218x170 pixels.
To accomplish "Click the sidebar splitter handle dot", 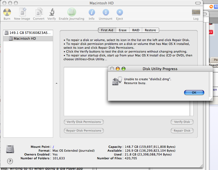I will 56,83.
